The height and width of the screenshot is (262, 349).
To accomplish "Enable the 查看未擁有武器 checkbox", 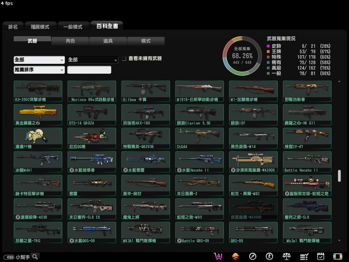I will 124,59.
